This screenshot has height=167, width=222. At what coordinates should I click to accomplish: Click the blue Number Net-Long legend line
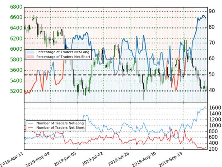(31, 123)
